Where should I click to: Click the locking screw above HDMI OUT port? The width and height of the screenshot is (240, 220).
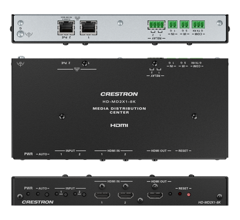(x=155, y=187)
